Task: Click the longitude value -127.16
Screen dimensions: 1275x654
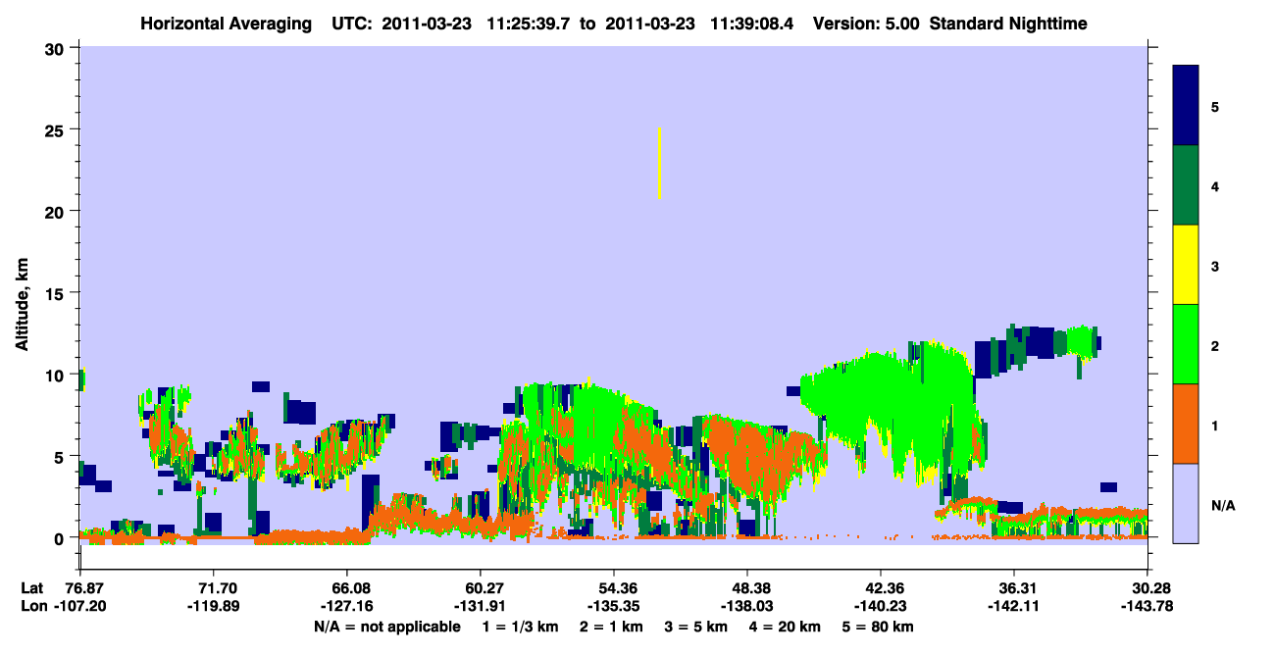Action: click(347, 606)
